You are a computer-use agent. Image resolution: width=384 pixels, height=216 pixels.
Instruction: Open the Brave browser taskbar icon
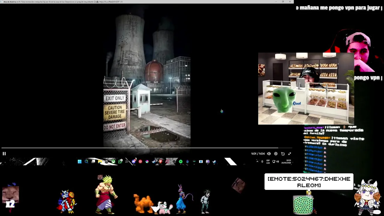160,161
